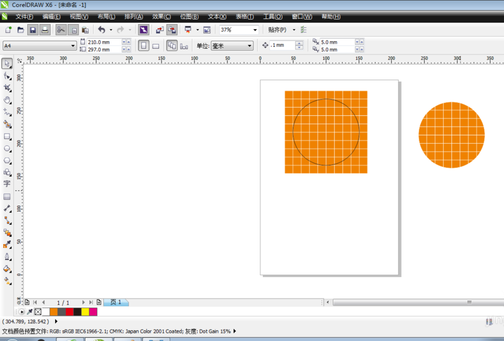Select the Crop tool
This screenshot has height=341, width=504.
coord(7,88)
